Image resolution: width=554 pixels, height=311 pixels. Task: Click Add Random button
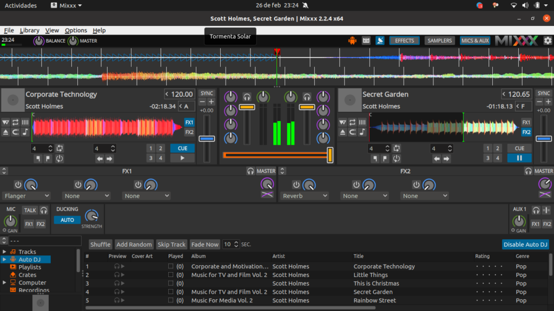[134, 245]
